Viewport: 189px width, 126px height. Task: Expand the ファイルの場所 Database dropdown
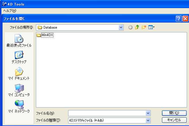coord(121,27)
